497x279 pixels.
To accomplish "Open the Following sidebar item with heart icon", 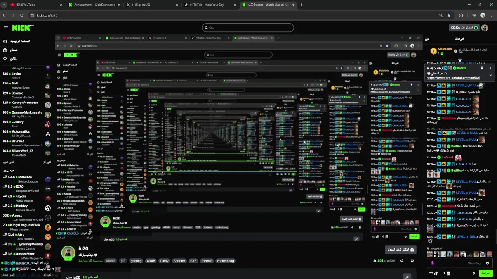I will pyautogui.click(x=10, y=59).
